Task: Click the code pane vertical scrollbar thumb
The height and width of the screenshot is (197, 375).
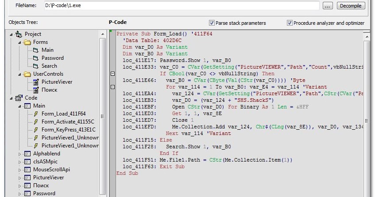Action: coord(367,121)
